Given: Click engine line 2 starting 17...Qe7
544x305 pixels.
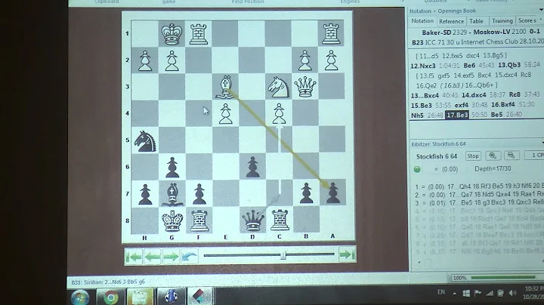Looking at the screenshot, I should tap(480, 195).
